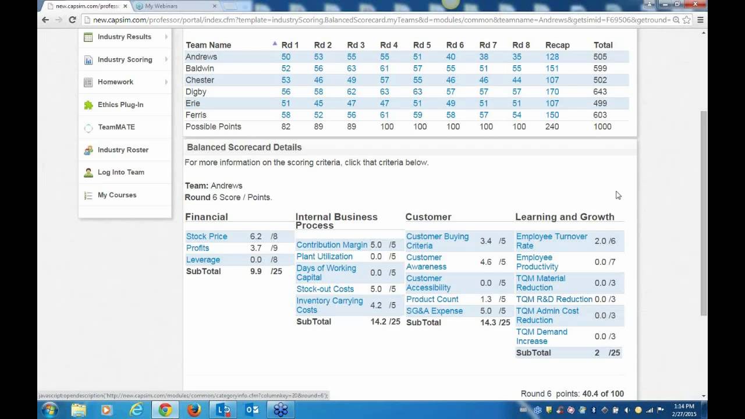
Task: Open Andrews Rd 6 score 40
Action: [x=451, y=56]
